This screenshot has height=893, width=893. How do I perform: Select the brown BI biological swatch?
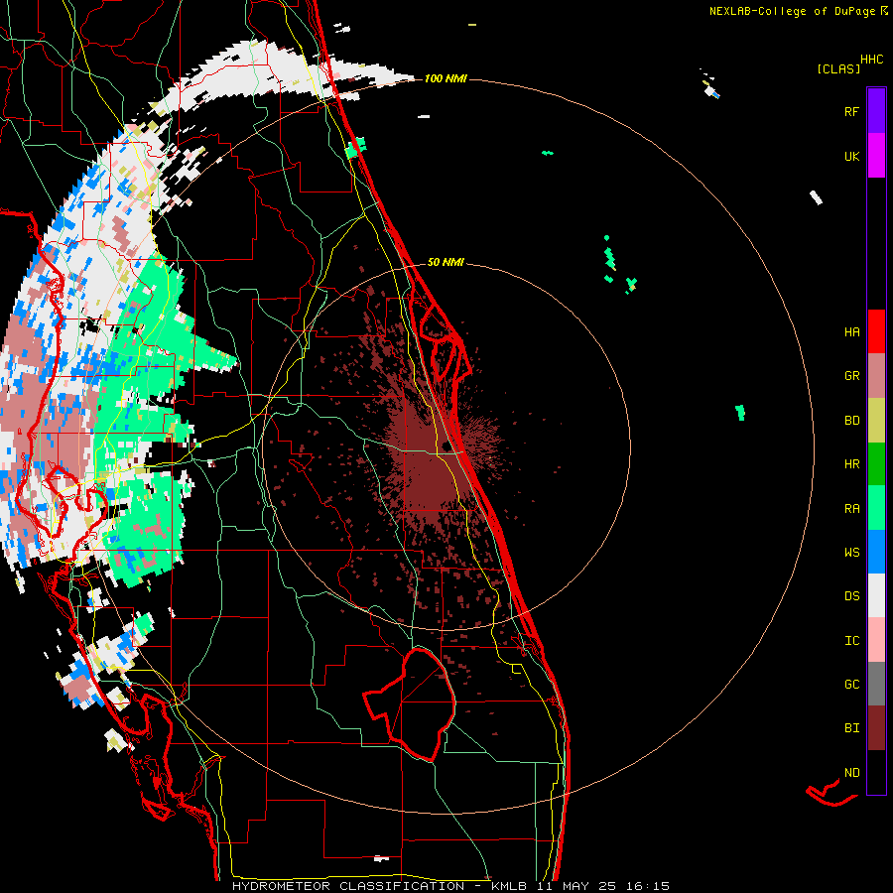tap(876, 728)
